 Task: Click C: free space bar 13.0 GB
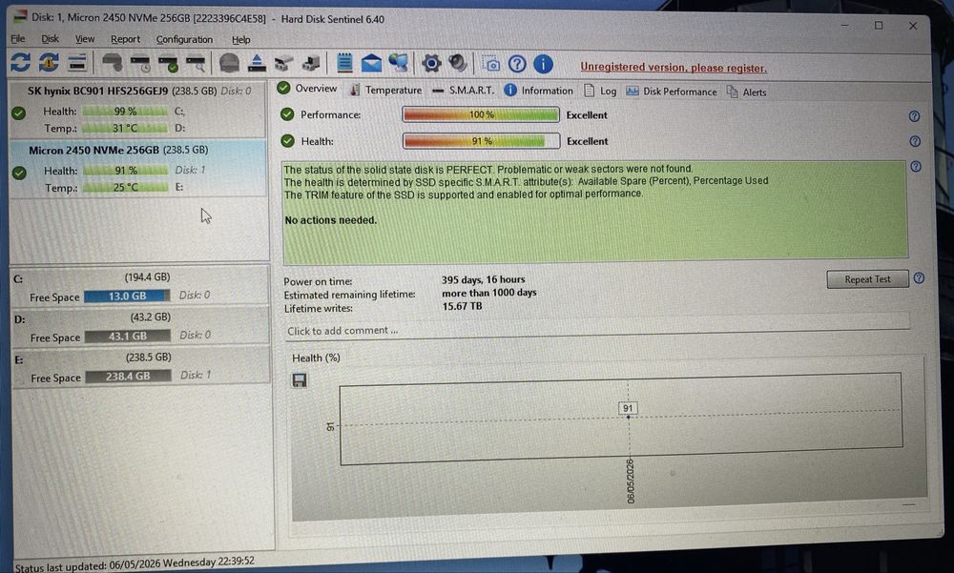pos(127,296)
